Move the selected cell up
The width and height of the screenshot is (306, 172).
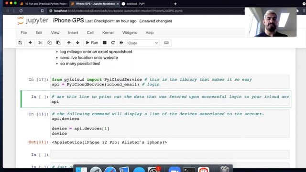pyautogui.click(x=69, y=43)
